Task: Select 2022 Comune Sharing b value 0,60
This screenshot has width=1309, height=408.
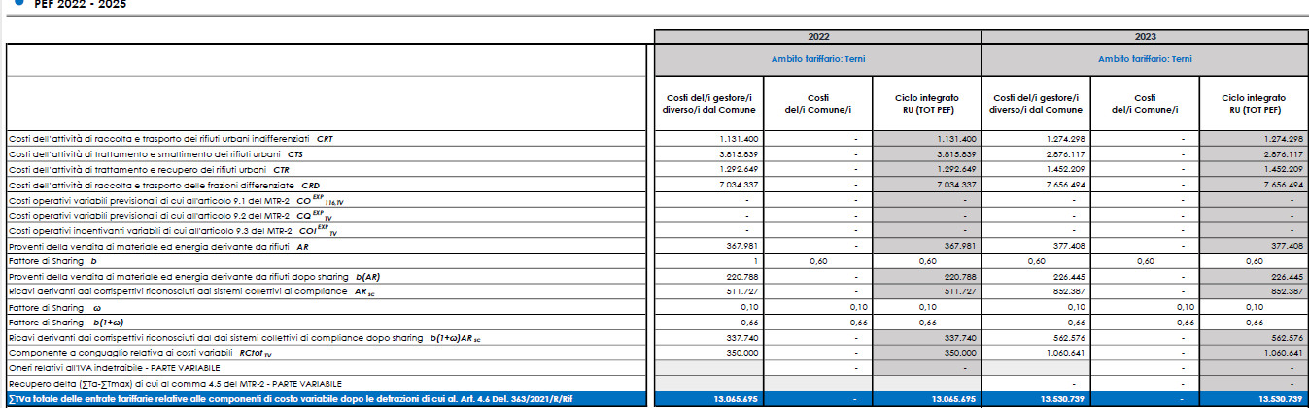Action: coord(818,260)
